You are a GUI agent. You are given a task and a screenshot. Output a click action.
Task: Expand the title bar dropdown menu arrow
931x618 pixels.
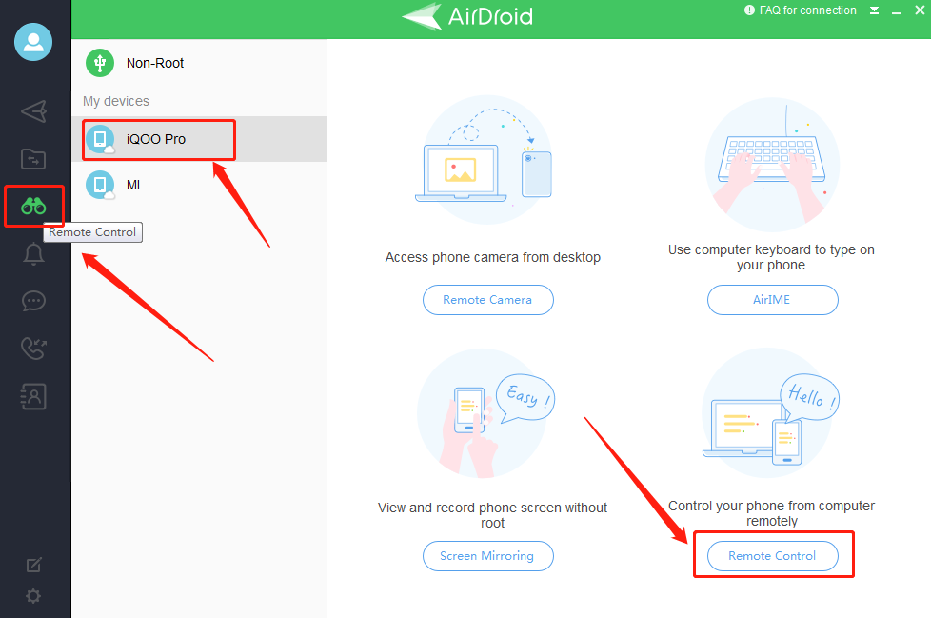click(874, 10)
